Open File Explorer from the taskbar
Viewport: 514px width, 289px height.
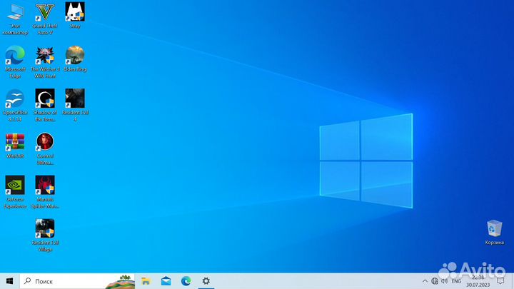tap(146, 281)
